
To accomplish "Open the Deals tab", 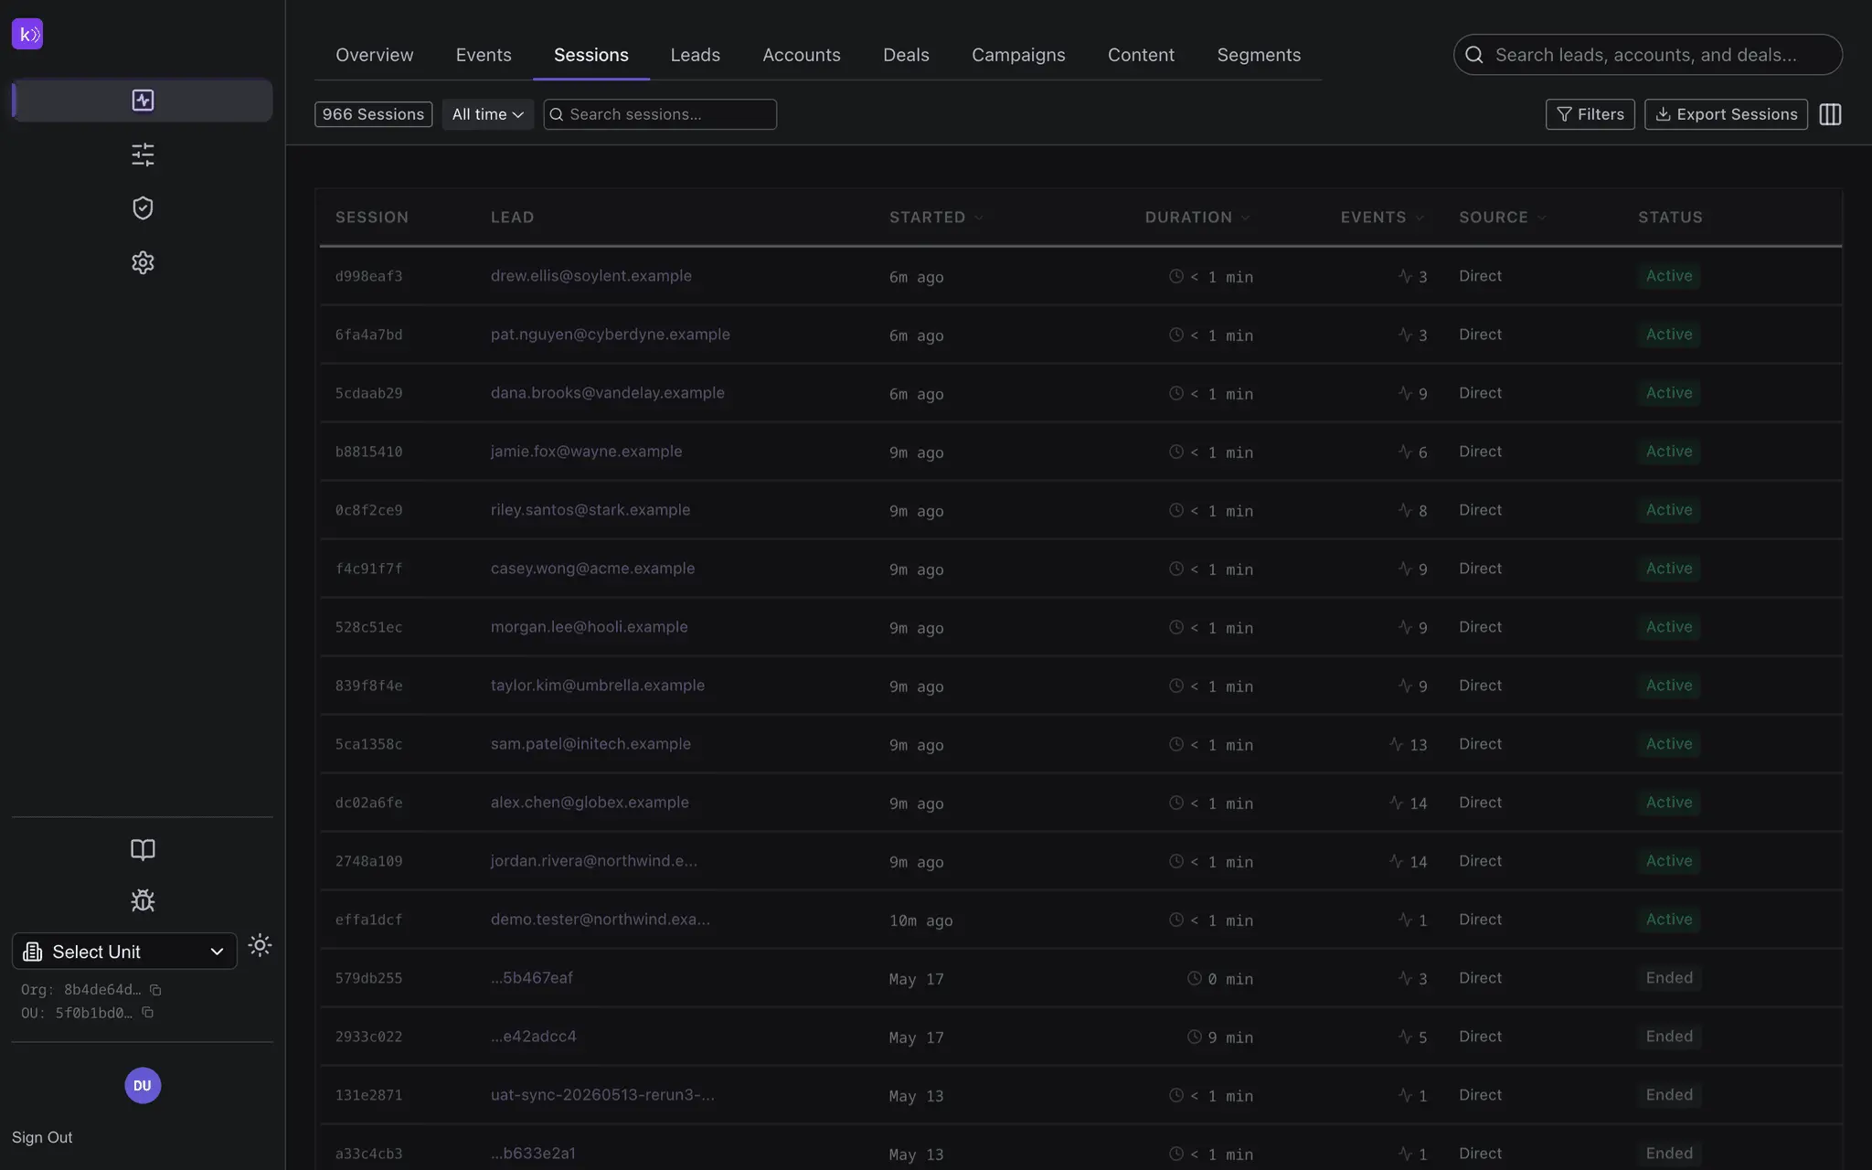I will point(906,55).
